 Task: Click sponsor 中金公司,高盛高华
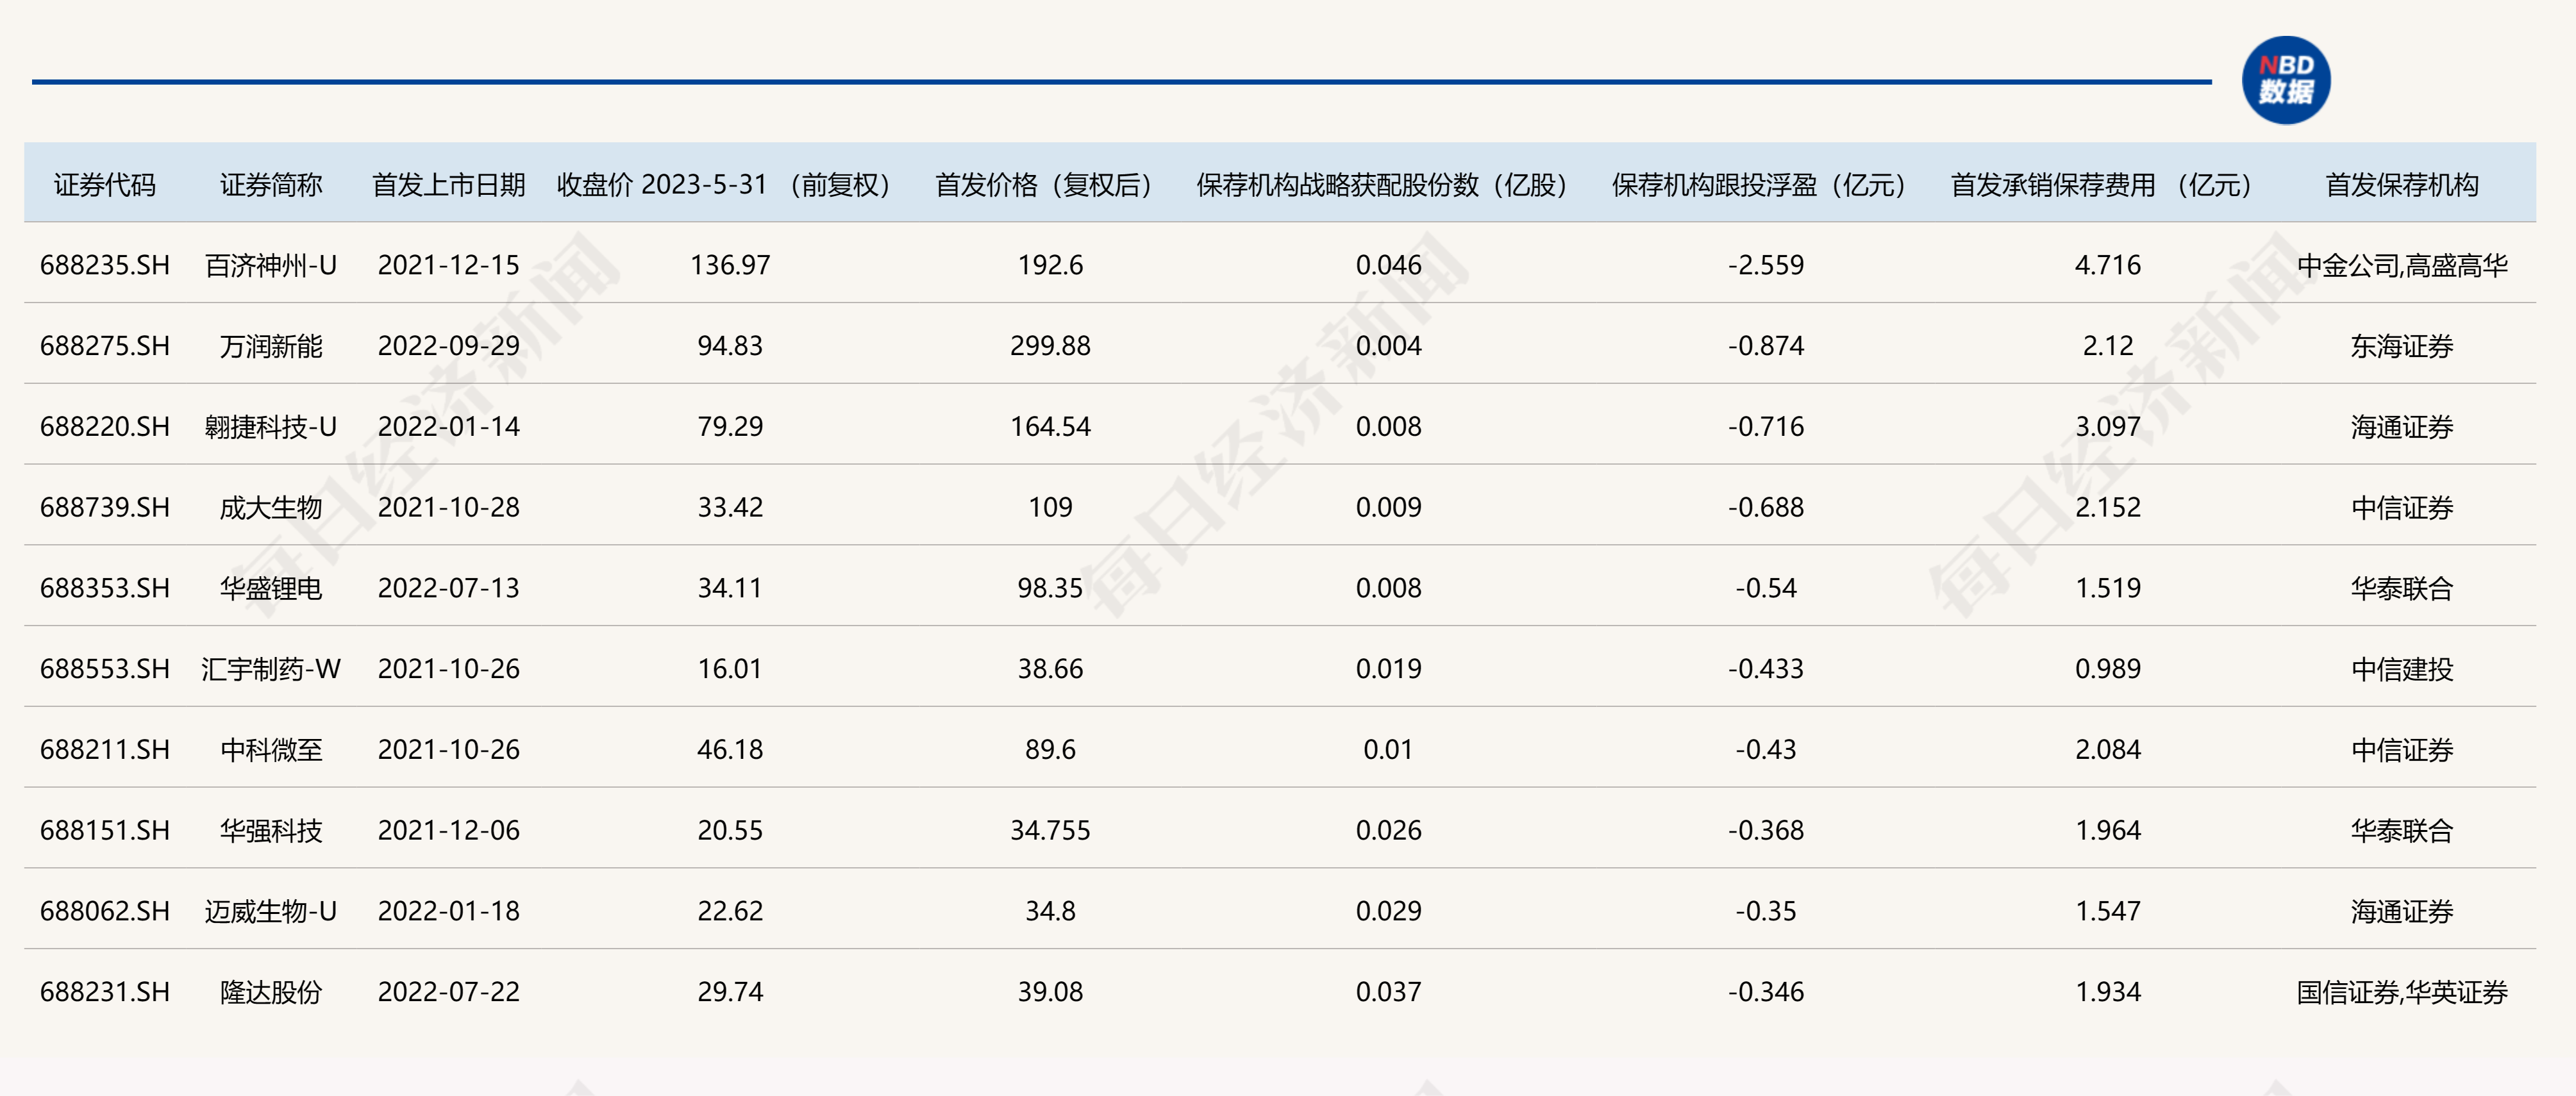[x=2402, y=265]
